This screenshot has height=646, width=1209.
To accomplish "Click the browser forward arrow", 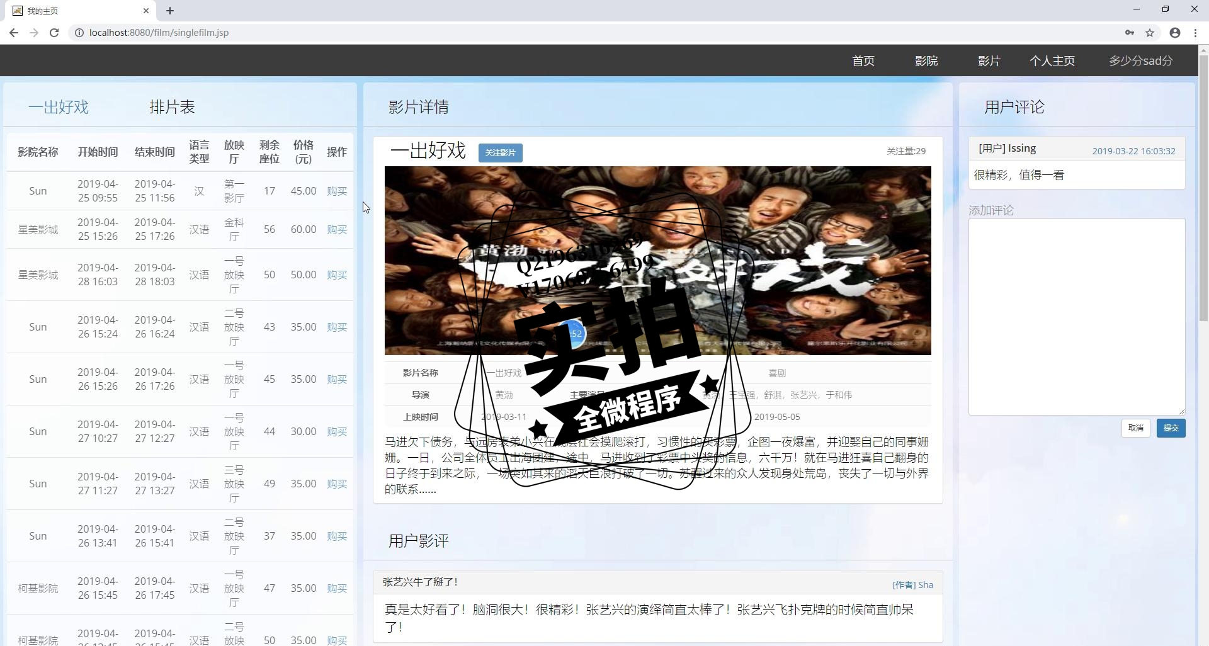I will tap(34, 33).
